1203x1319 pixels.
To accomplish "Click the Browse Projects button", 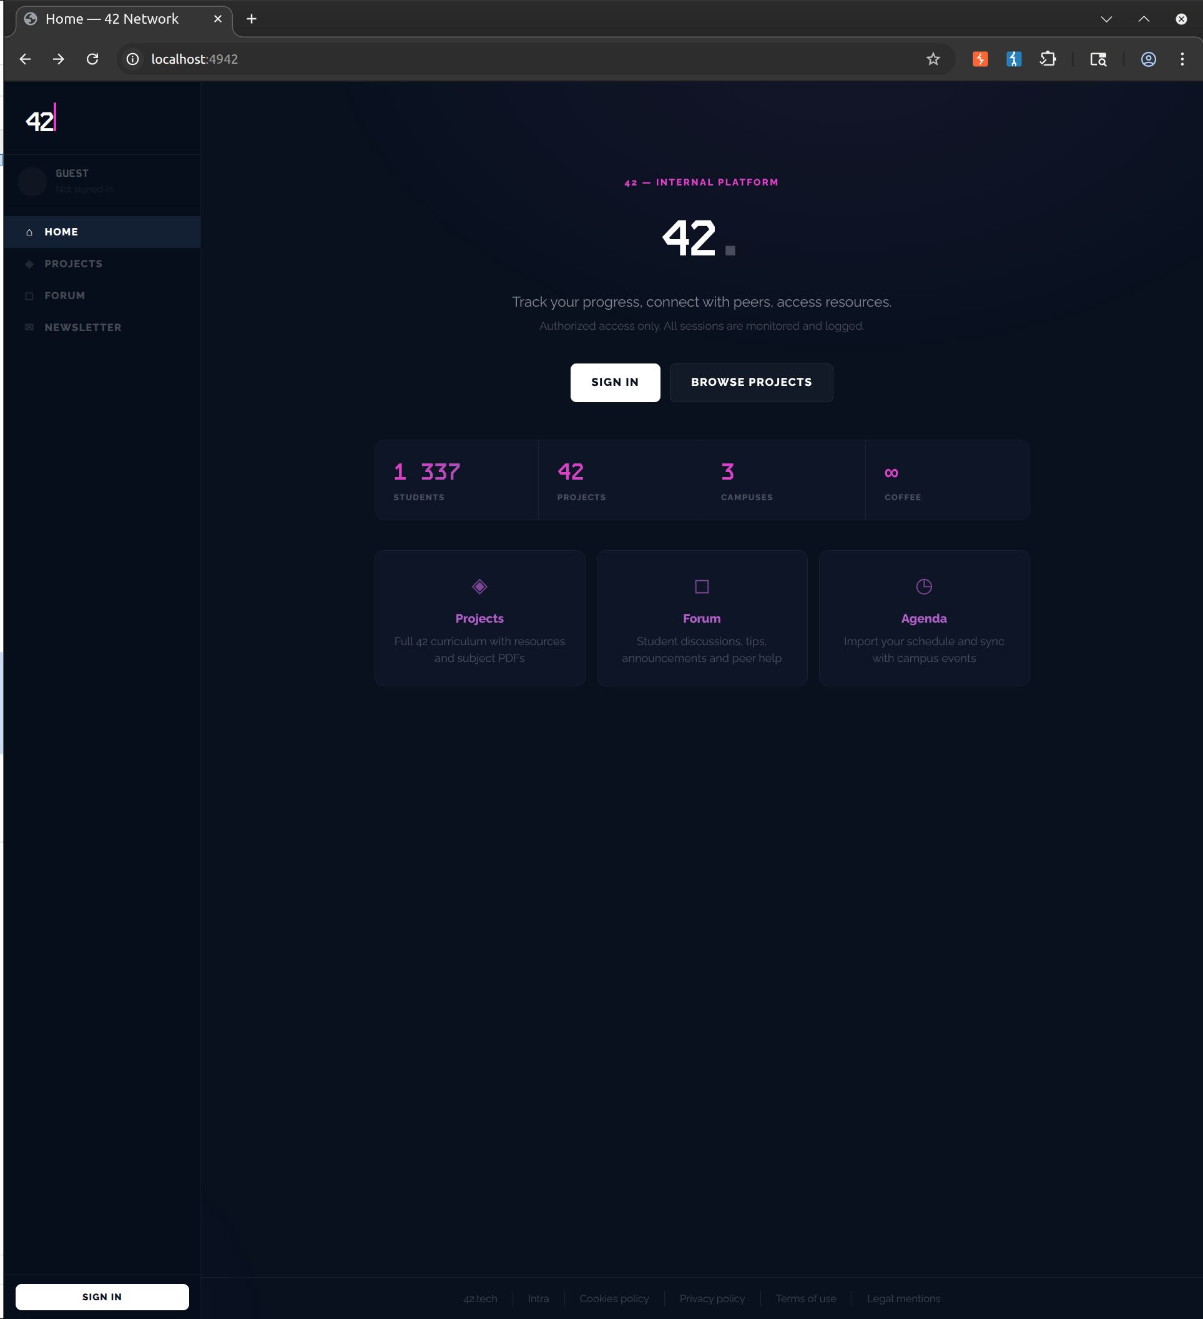I will coord(751,383).
